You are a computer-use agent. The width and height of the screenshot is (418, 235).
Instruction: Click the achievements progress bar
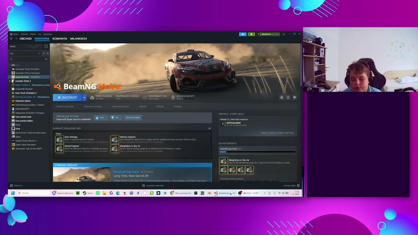[258, 152]
